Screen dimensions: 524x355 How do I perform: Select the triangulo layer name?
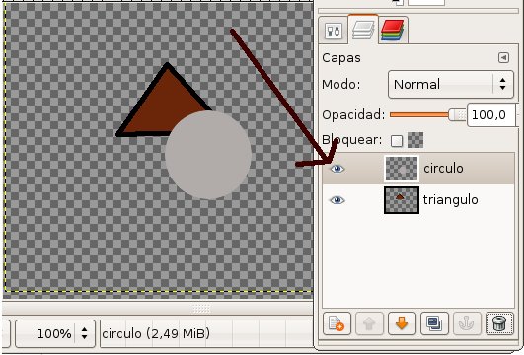coord(450,200)
